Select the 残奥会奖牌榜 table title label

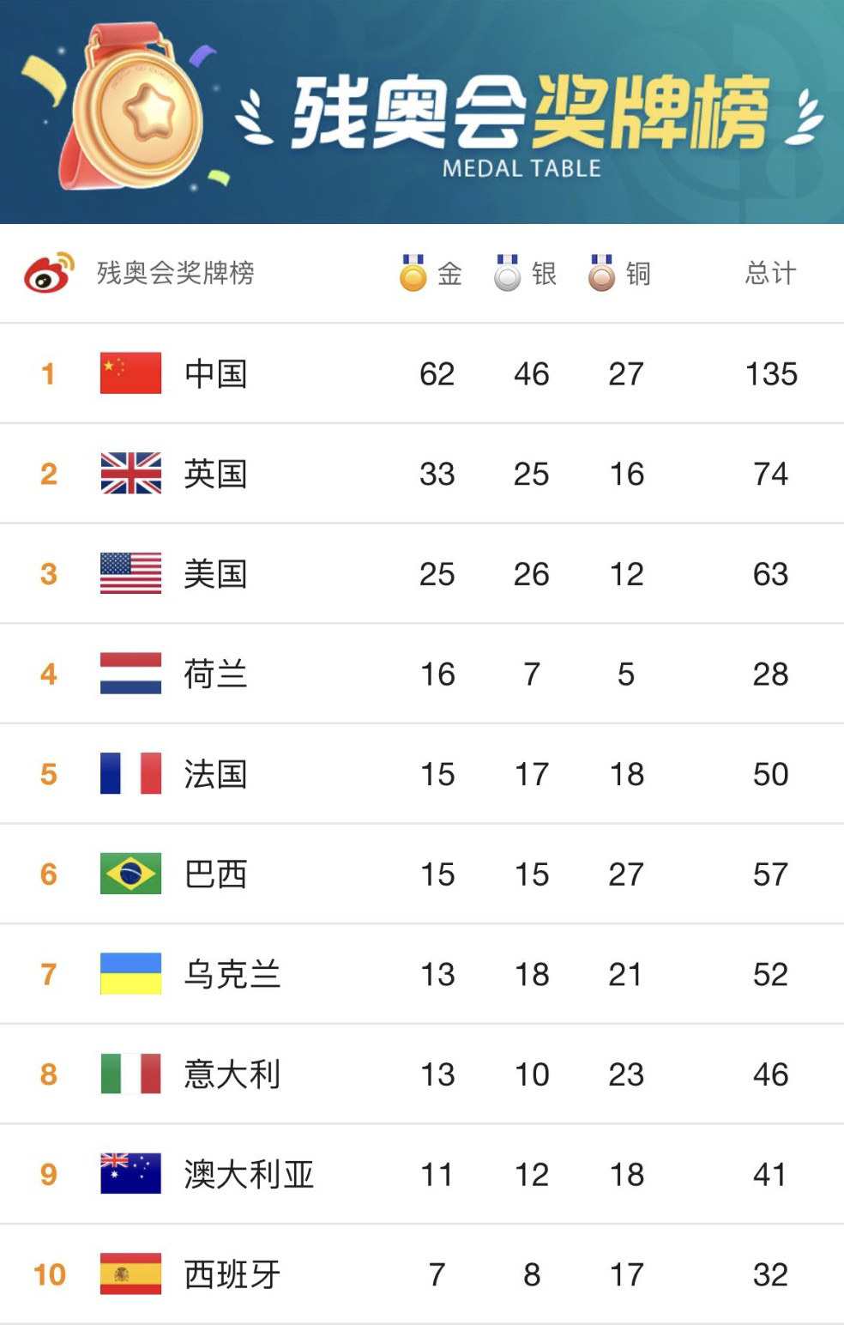pyautogui.click(x=175, y=273)
